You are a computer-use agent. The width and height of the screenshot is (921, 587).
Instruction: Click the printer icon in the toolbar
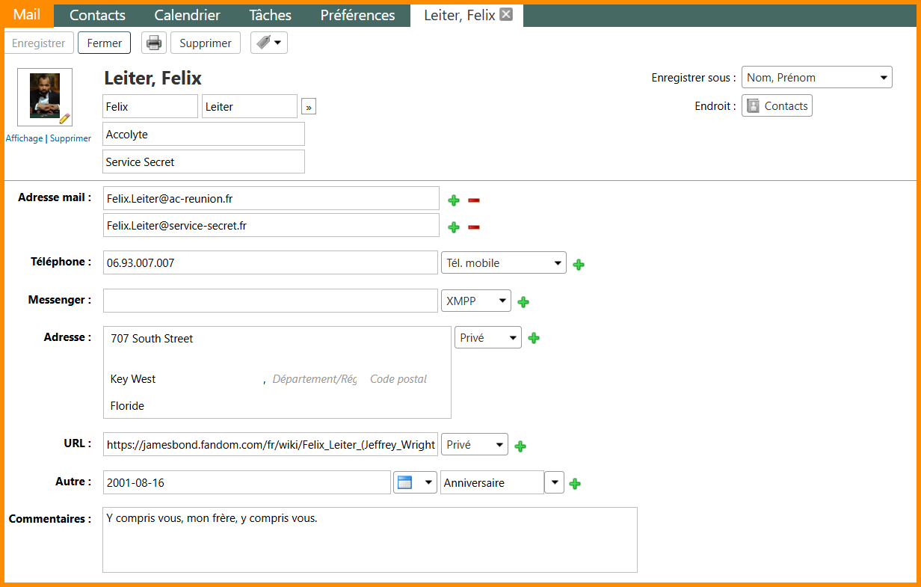(x=154, y=43)
